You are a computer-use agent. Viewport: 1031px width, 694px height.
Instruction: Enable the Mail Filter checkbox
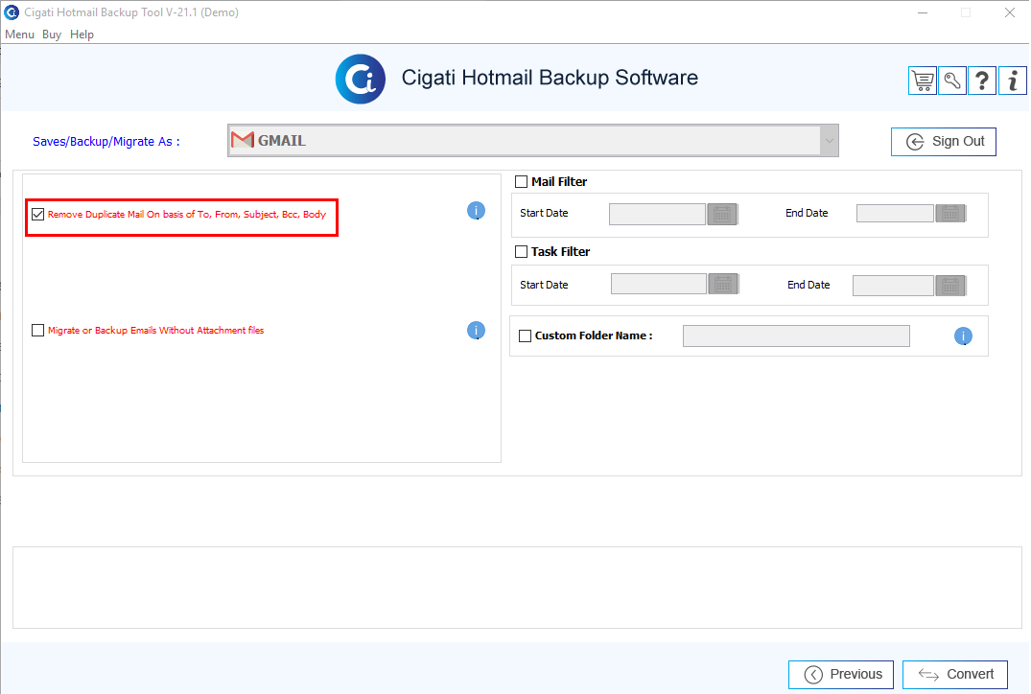(522, 181)
